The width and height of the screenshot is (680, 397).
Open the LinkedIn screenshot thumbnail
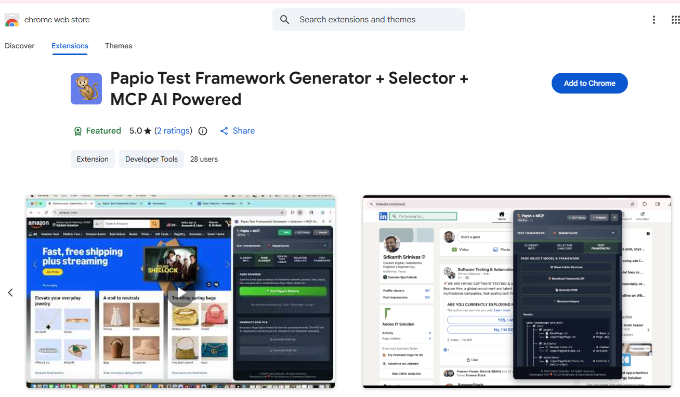[516, 292]
